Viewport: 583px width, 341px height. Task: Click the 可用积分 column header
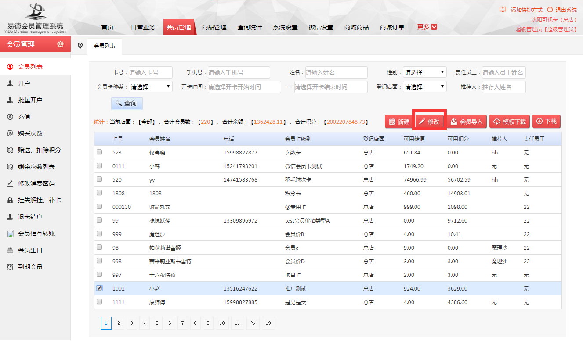coord(458,139)
